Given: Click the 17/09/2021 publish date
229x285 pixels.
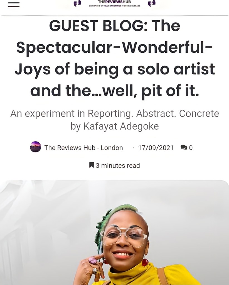Looking at the screenshot, I should [156, 148].
